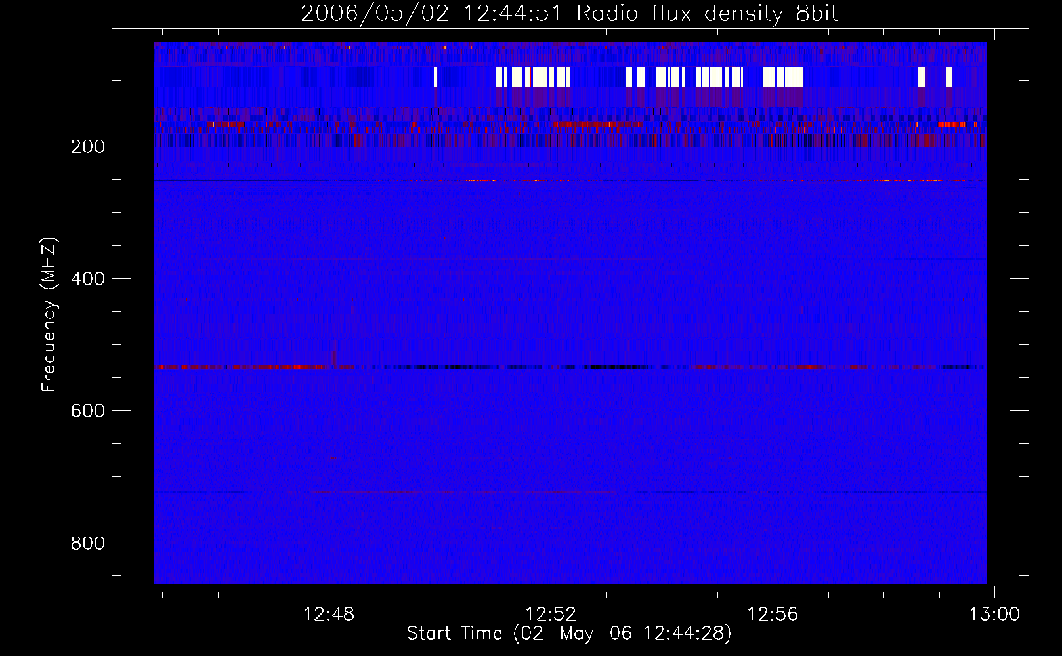Click the 12:48 time tick label
Image resolution: width=1062 pixels, height=656 pixels.
(x=329, y=615)
